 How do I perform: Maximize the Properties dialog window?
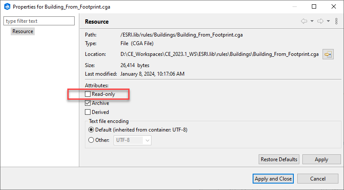pyautogui.click(x=314, y=7)
